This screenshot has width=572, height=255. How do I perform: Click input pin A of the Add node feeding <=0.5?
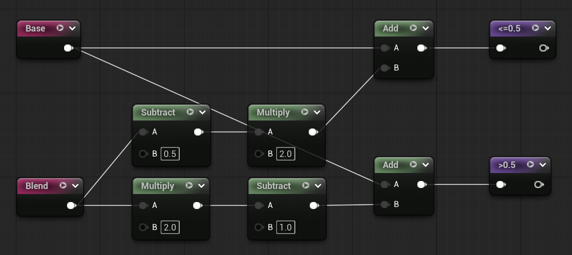(x=385, y=48)
